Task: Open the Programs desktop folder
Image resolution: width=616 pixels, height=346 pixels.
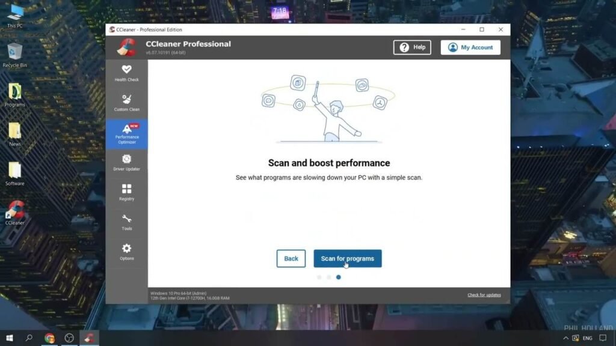Action: (x=15, y=95)
